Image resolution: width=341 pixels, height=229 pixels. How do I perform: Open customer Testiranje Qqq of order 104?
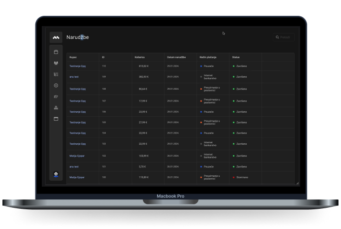coord(78,133)
